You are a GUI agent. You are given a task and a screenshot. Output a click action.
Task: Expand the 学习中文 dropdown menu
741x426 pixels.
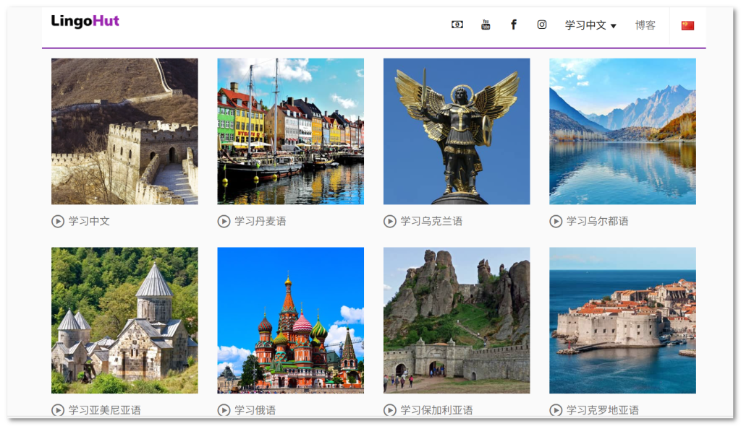(590, 25)
